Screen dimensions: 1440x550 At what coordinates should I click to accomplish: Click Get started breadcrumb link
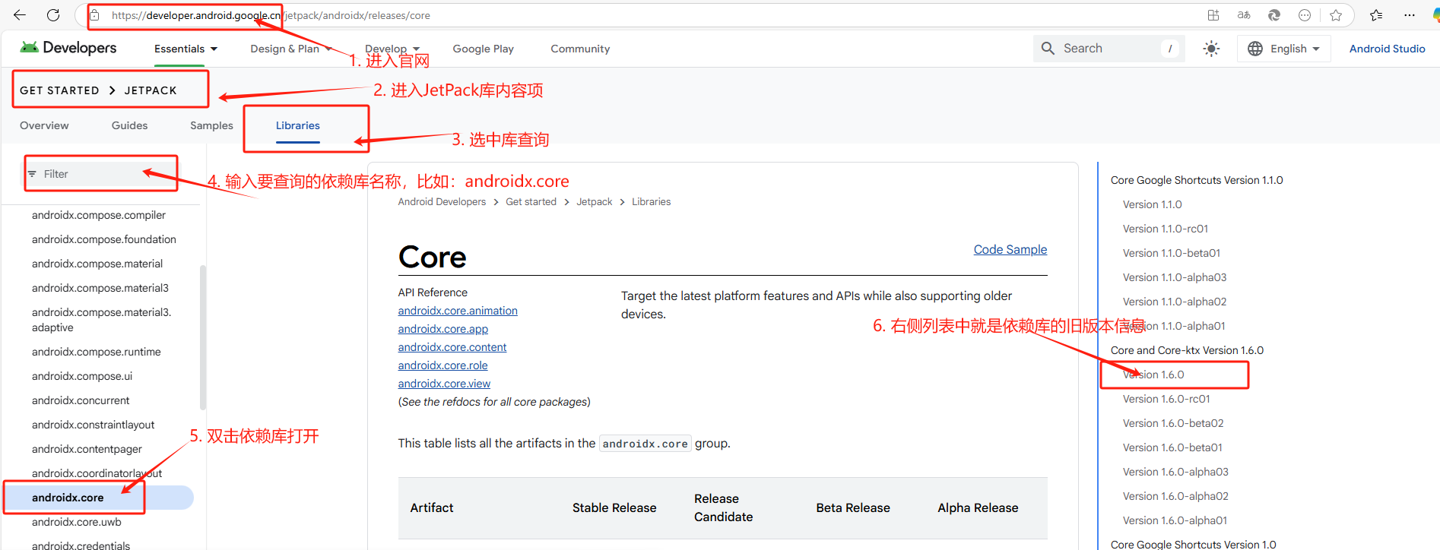(x=531, y=201)
